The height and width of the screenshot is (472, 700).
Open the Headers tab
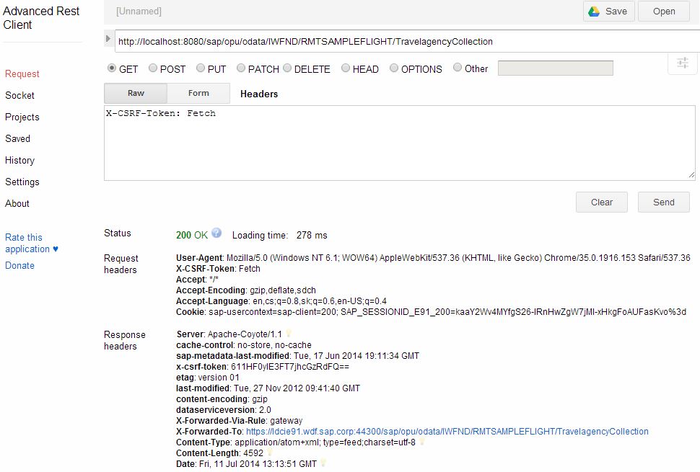point(258,93)
